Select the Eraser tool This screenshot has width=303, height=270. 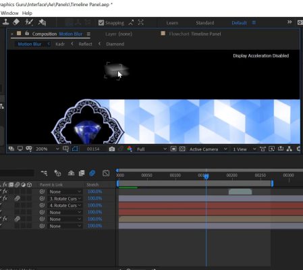(x=16, y=22)
